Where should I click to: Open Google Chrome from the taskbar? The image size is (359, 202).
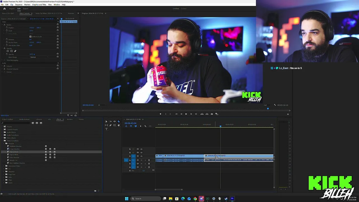click(x=195, y=199)
